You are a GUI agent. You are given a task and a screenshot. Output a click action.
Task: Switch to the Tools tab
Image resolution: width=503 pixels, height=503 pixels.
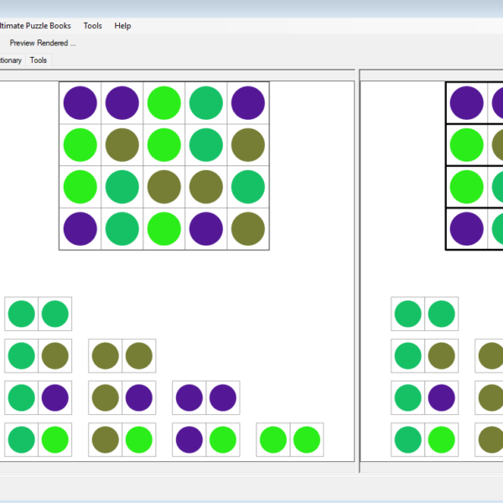click(39, 60)
